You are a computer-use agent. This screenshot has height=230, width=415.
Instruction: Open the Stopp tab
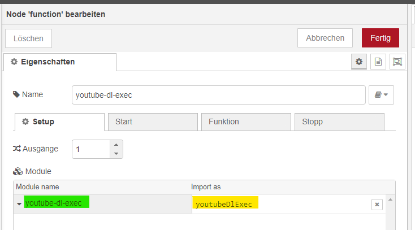point(338,121)
